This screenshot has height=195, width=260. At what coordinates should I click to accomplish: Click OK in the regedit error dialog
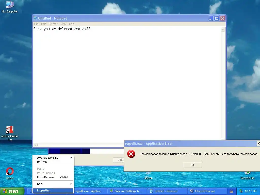(x=192, y=165)
